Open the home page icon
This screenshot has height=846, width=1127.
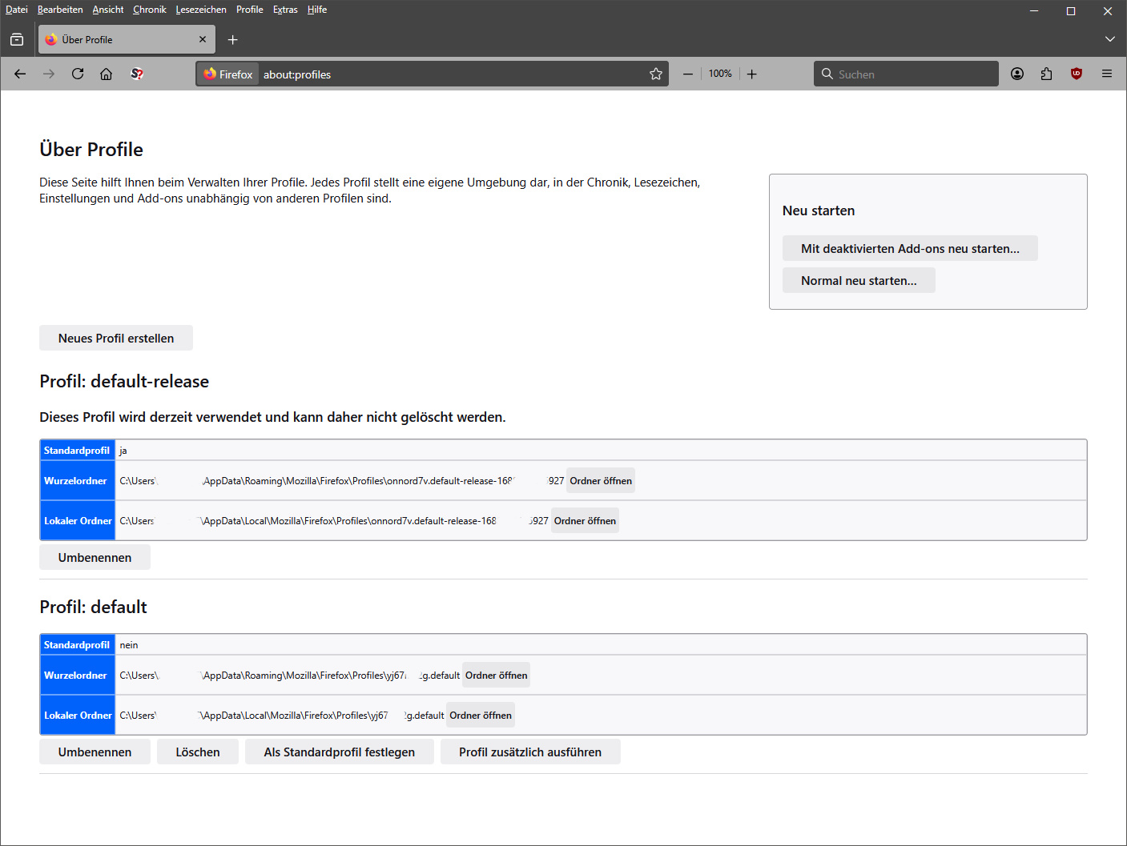click(106, 74)
